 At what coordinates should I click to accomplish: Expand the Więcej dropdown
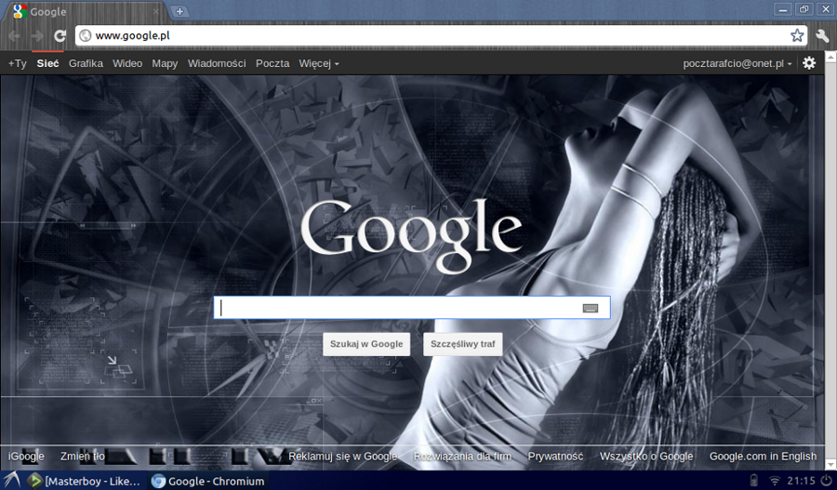click(x=319, y=63)
